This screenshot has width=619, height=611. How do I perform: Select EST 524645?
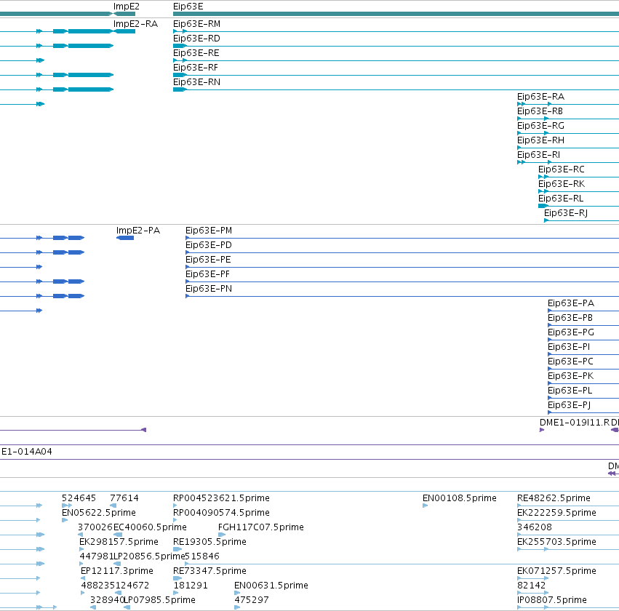coord(79,498)
